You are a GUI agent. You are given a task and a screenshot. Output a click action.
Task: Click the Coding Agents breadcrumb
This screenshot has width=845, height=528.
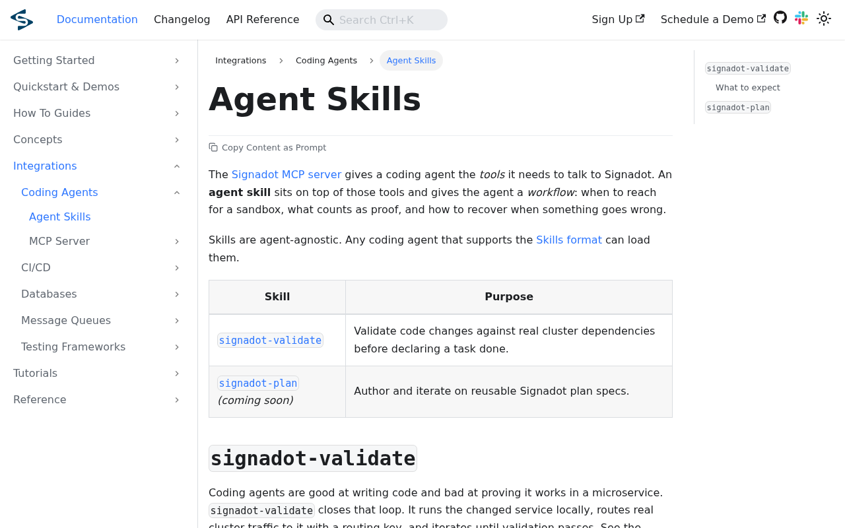(x=326, y=61)
